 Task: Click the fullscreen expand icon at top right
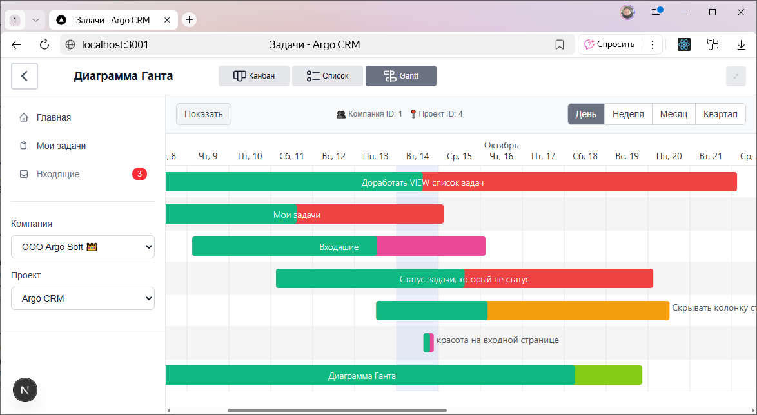click(736, 76)
